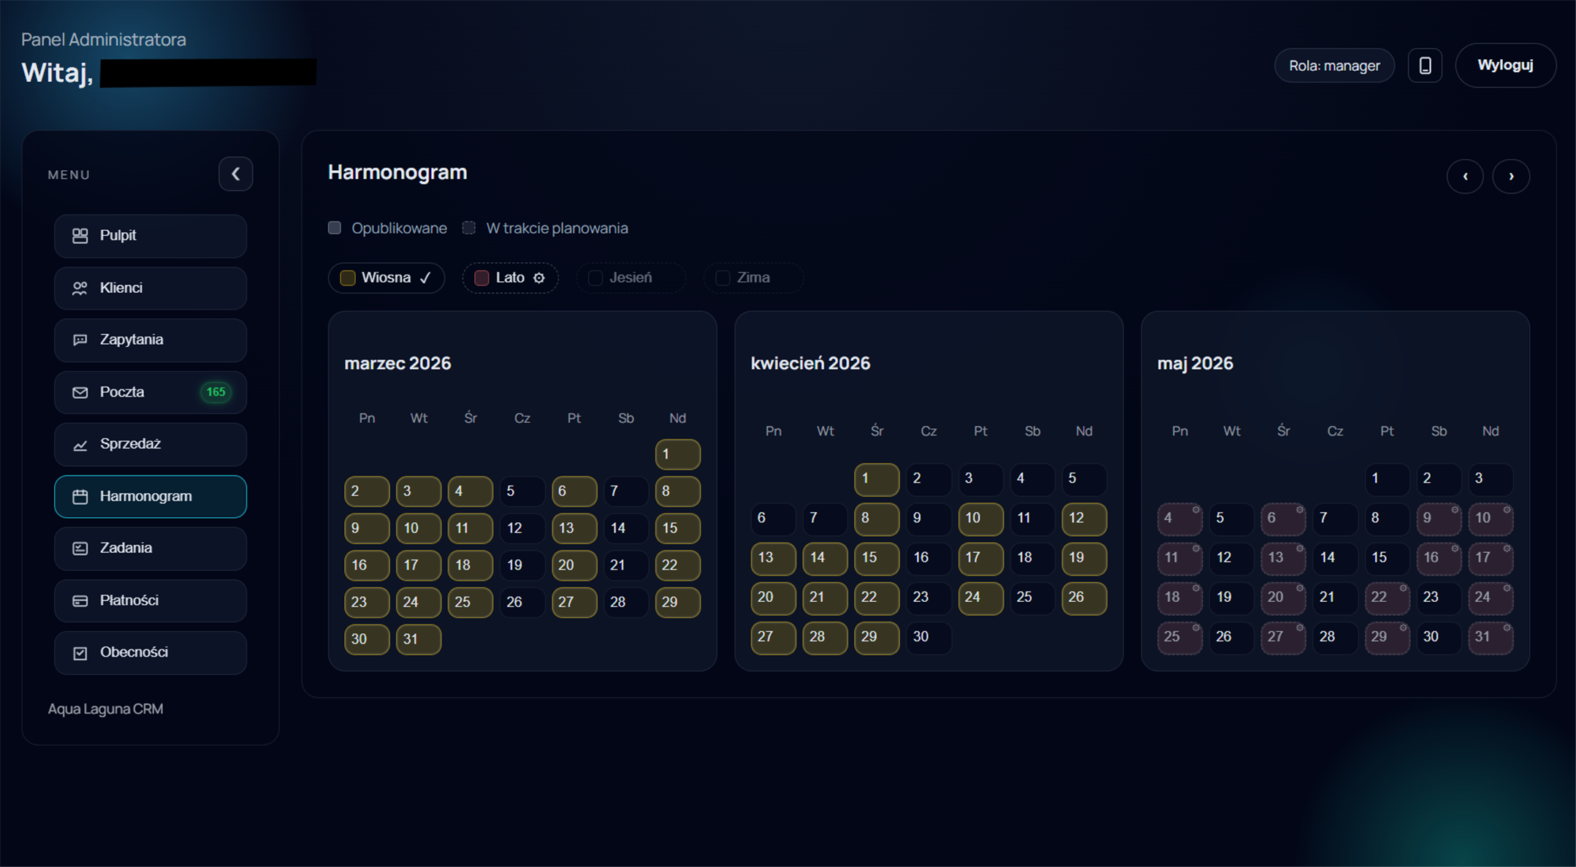Toggle the Zima season chip
This screenshot has height=867, width=1576.
pos(753,278)
